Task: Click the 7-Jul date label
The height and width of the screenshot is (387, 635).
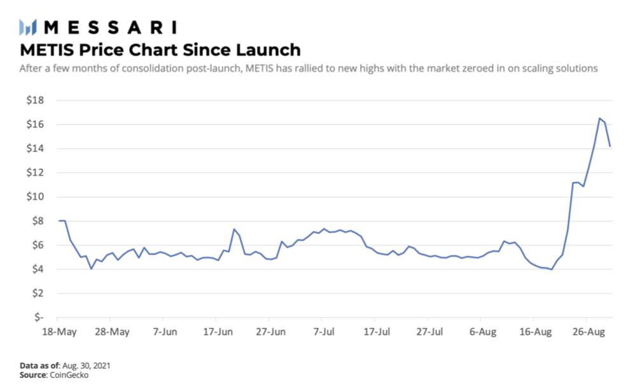Action: [x=323, y=332]
